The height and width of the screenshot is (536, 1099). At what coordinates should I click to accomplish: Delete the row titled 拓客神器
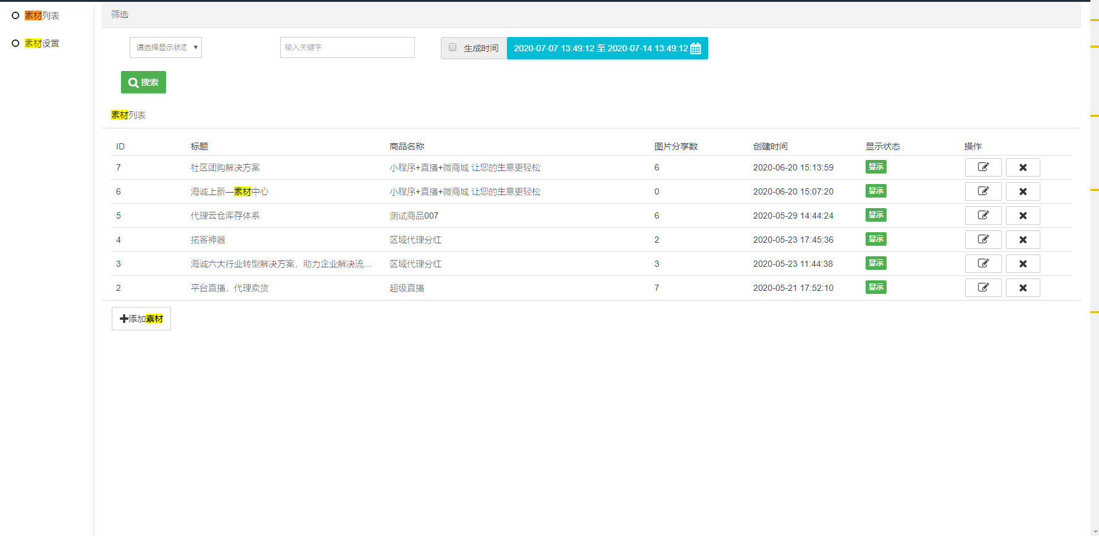tap(1022, 240)
